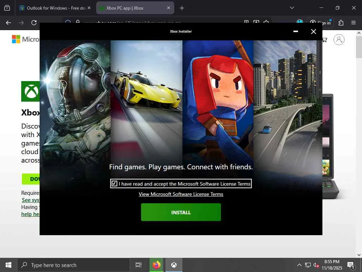Image resolution: width=362 pixels, height=272 pixels.
Task: Go back to previous page
Action: [x=8, y=23]
